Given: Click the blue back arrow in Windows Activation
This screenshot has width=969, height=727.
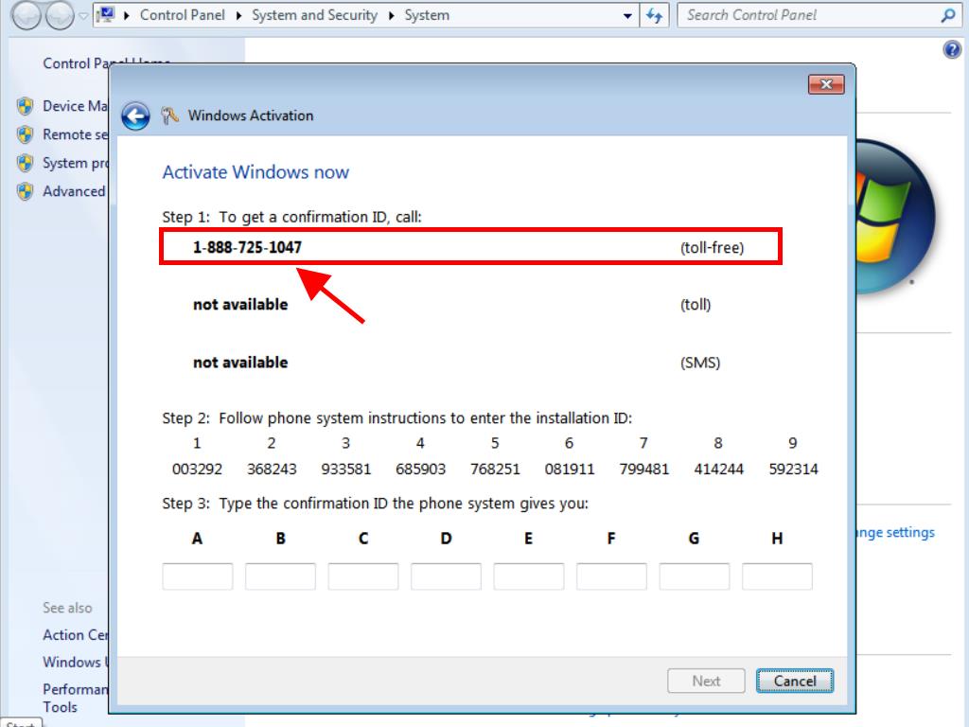Looking at the screenshot, I should click(136, 115).
